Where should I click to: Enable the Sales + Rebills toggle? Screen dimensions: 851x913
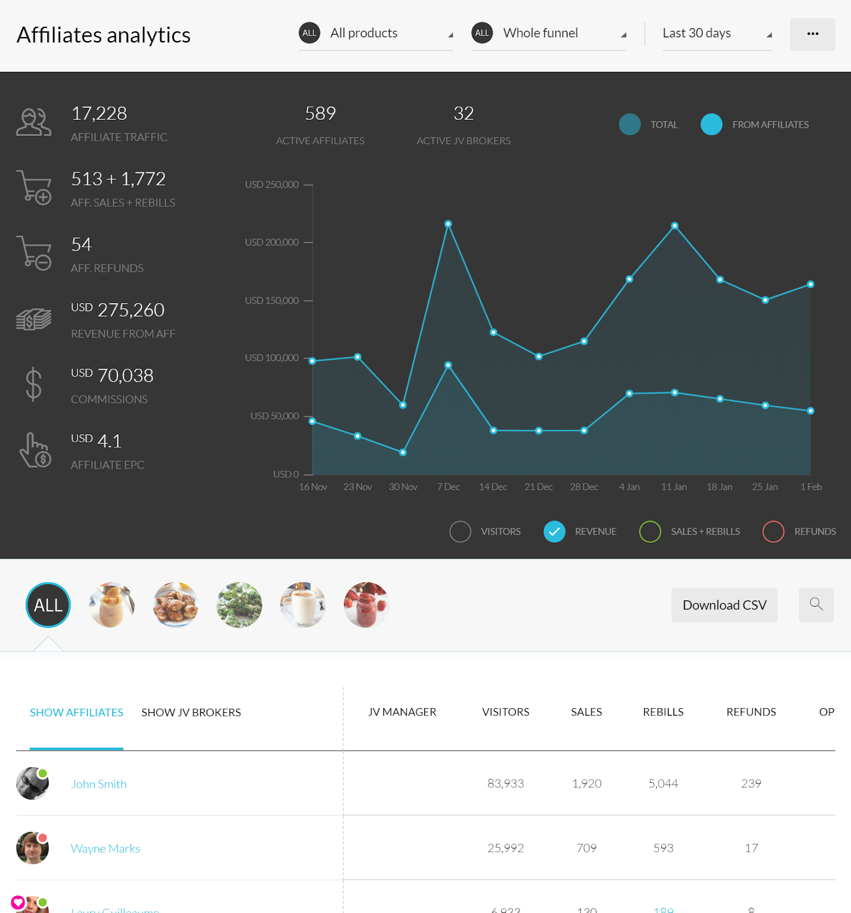coord(650,531)
